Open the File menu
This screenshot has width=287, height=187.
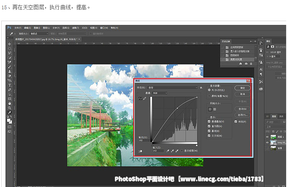[18, 28]
